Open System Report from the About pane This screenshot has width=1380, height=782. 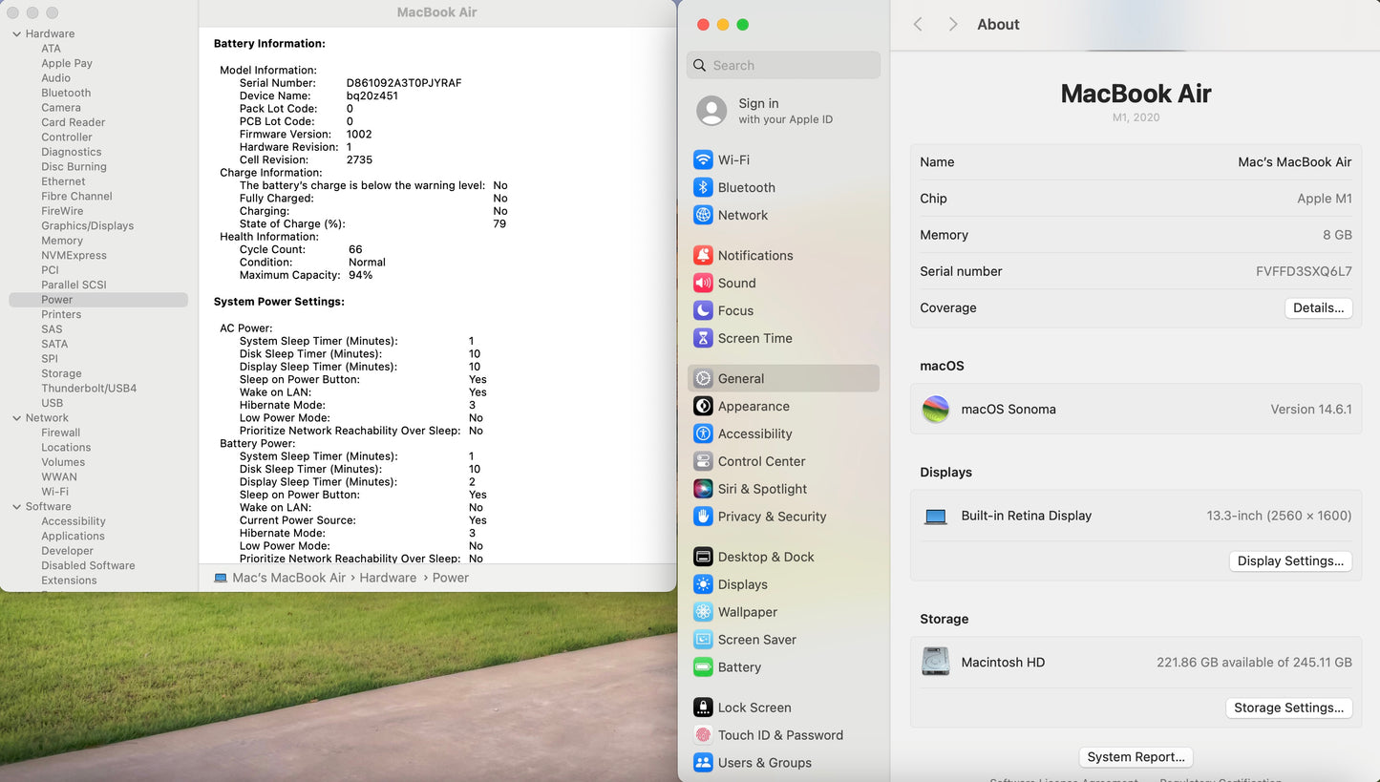pos(1136,756)
